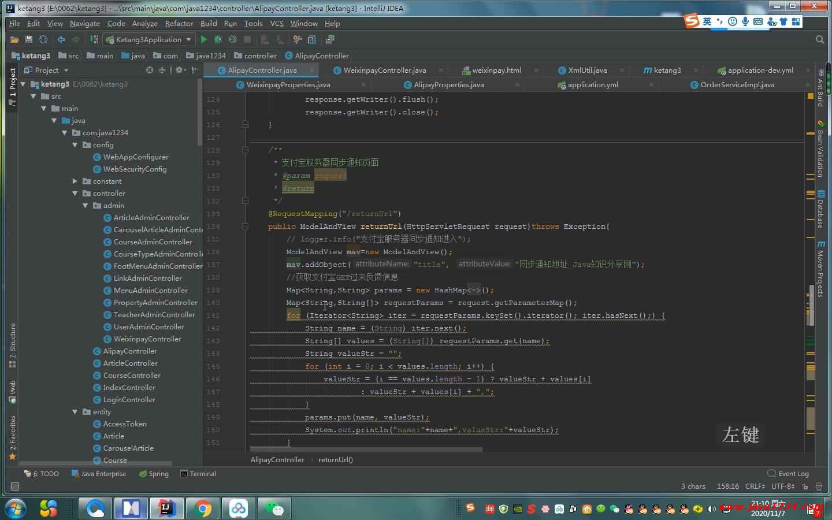Click the editor vertical scrollbar thumb
The width and height of the screenshot is (832, 520).
[811, 306]
